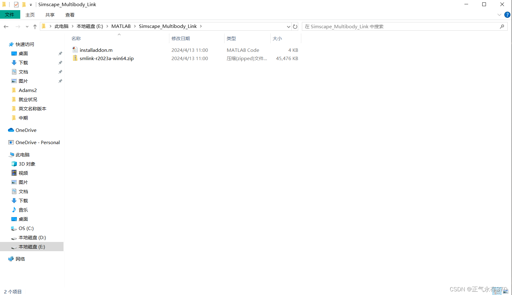Open the 文件 menu
Screen dimensions: 512x295
pos(10,14)
